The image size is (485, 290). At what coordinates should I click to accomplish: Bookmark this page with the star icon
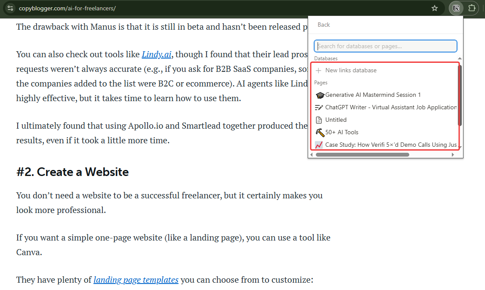(x=435, y=8)
